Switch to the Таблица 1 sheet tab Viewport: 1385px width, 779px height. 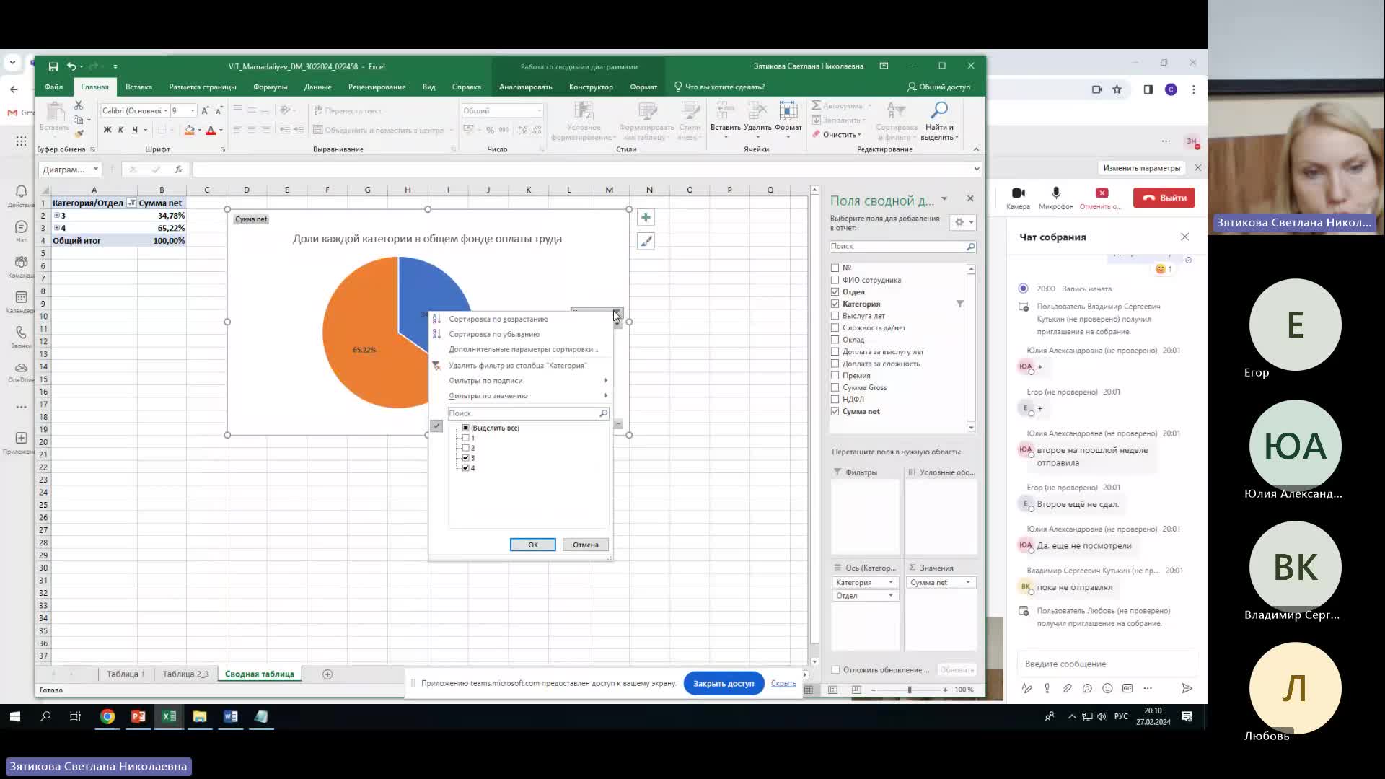tap(126, 674)
